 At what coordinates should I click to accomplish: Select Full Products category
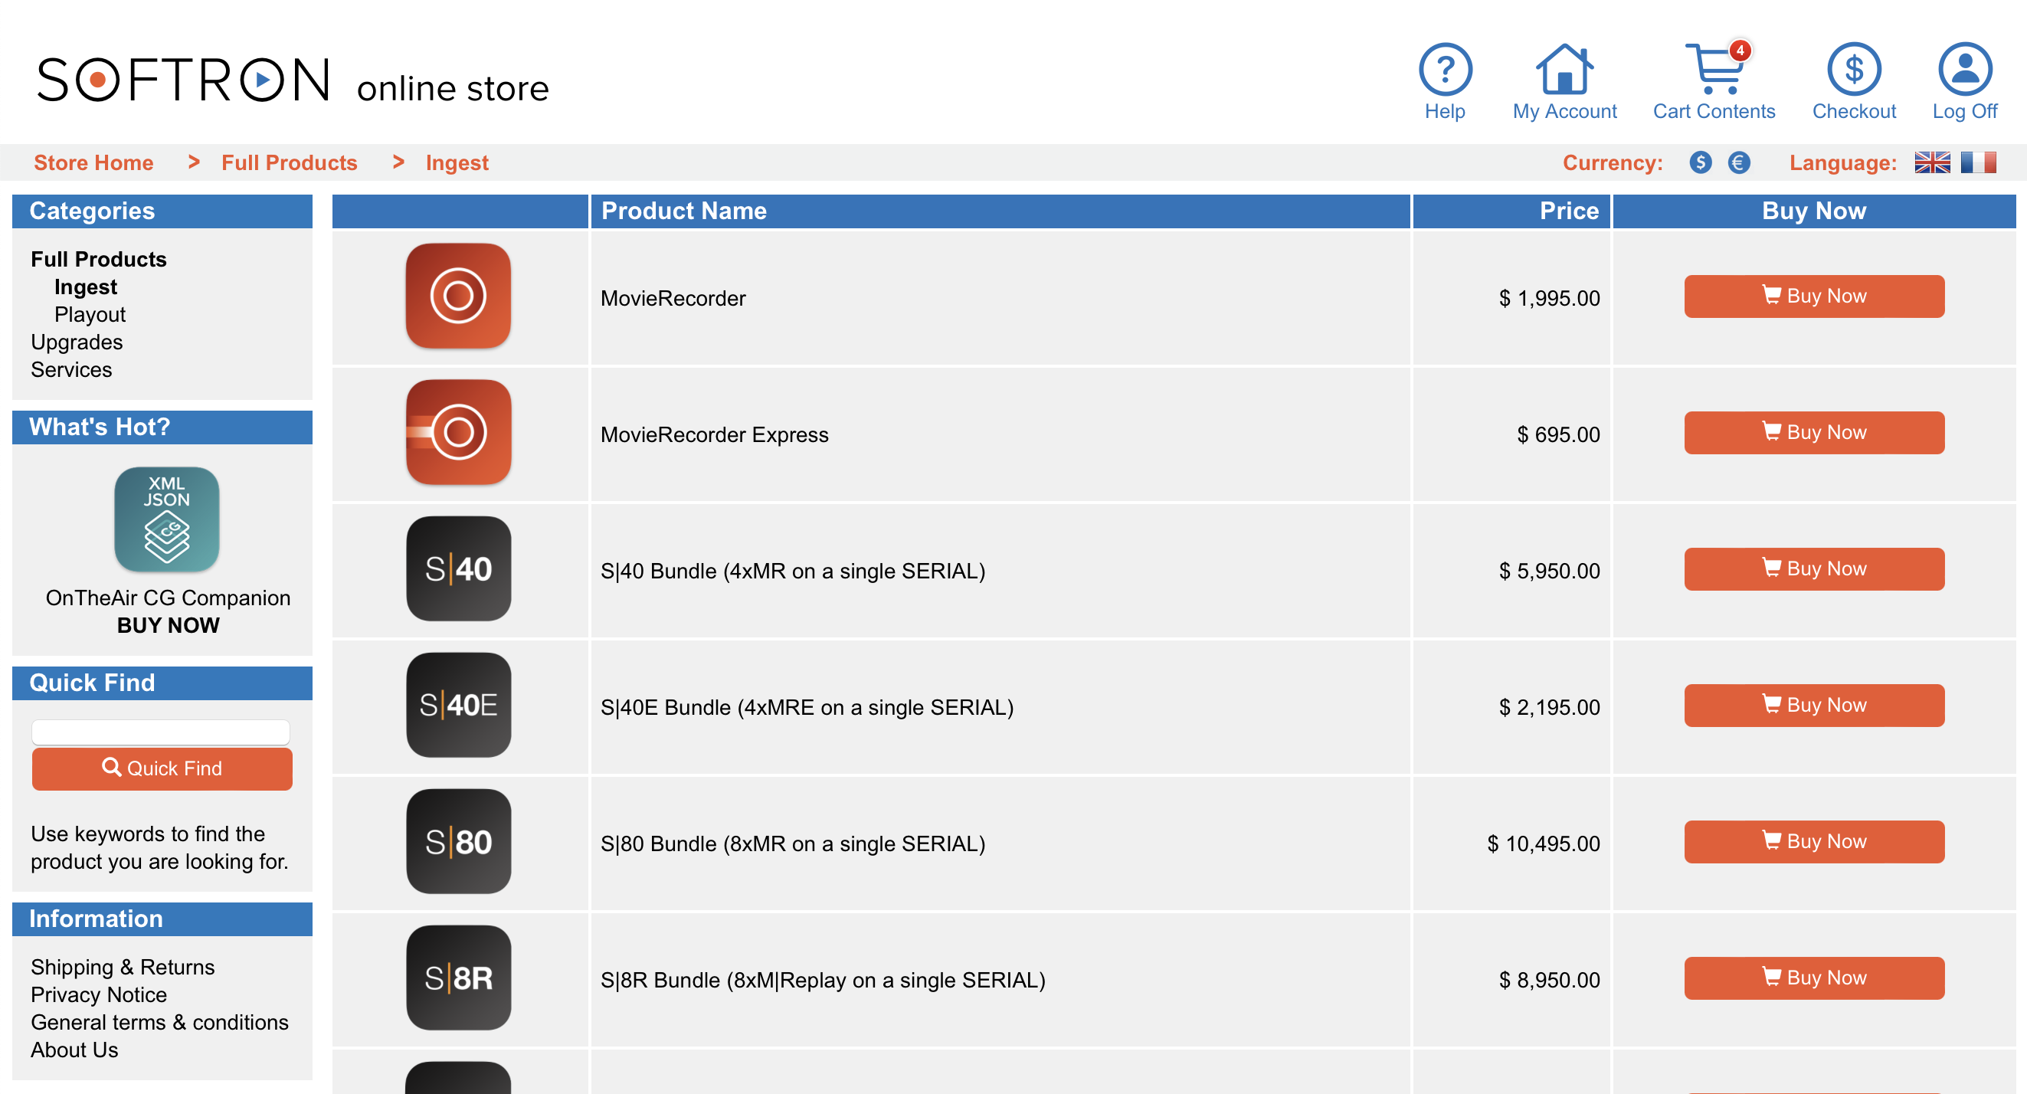(99, 259)
